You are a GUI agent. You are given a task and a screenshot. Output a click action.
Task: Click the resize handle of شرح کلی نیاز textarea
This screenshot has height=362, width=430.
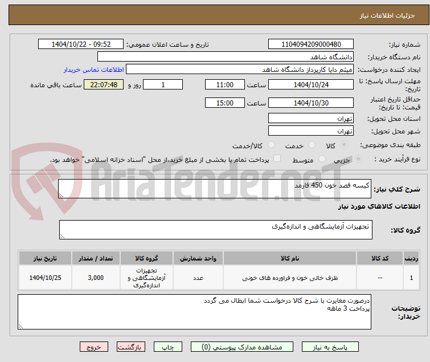pos(61,196)
